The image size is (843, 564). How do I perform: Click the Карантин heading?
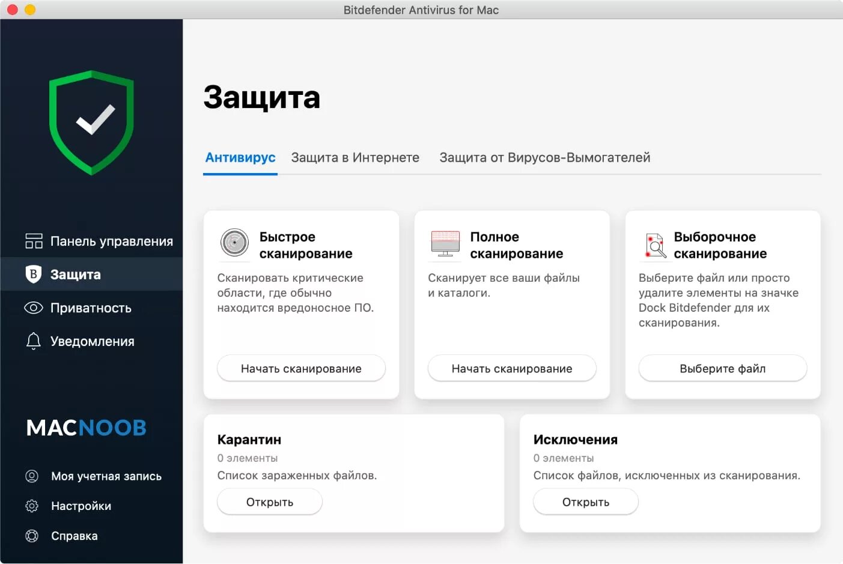[x=249, y=440]
